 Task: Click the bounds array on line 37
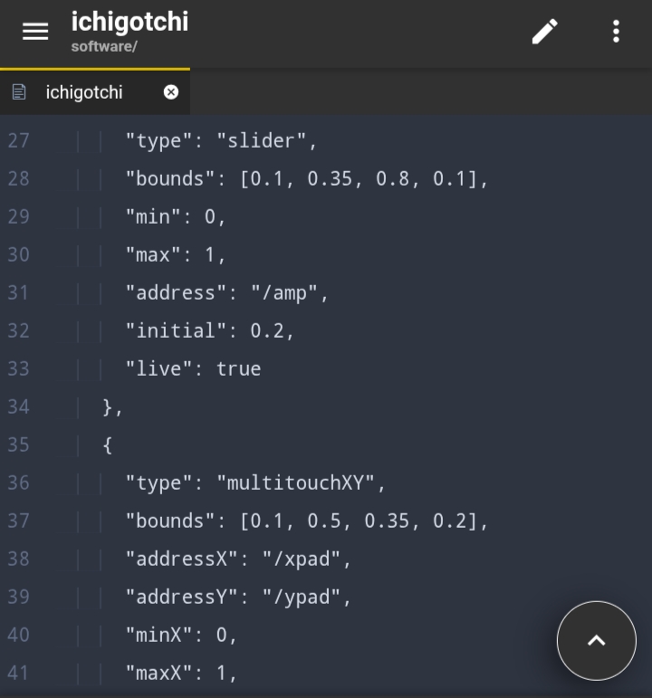(x=359, y=521)
